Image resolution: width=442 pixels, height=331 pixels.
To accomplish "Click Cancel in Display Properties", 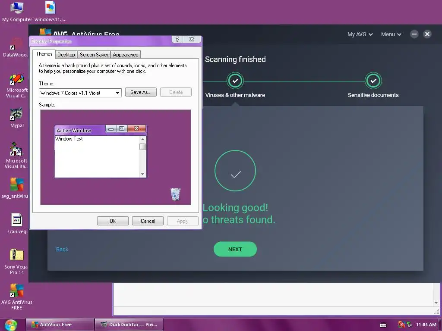I will 148,221.
